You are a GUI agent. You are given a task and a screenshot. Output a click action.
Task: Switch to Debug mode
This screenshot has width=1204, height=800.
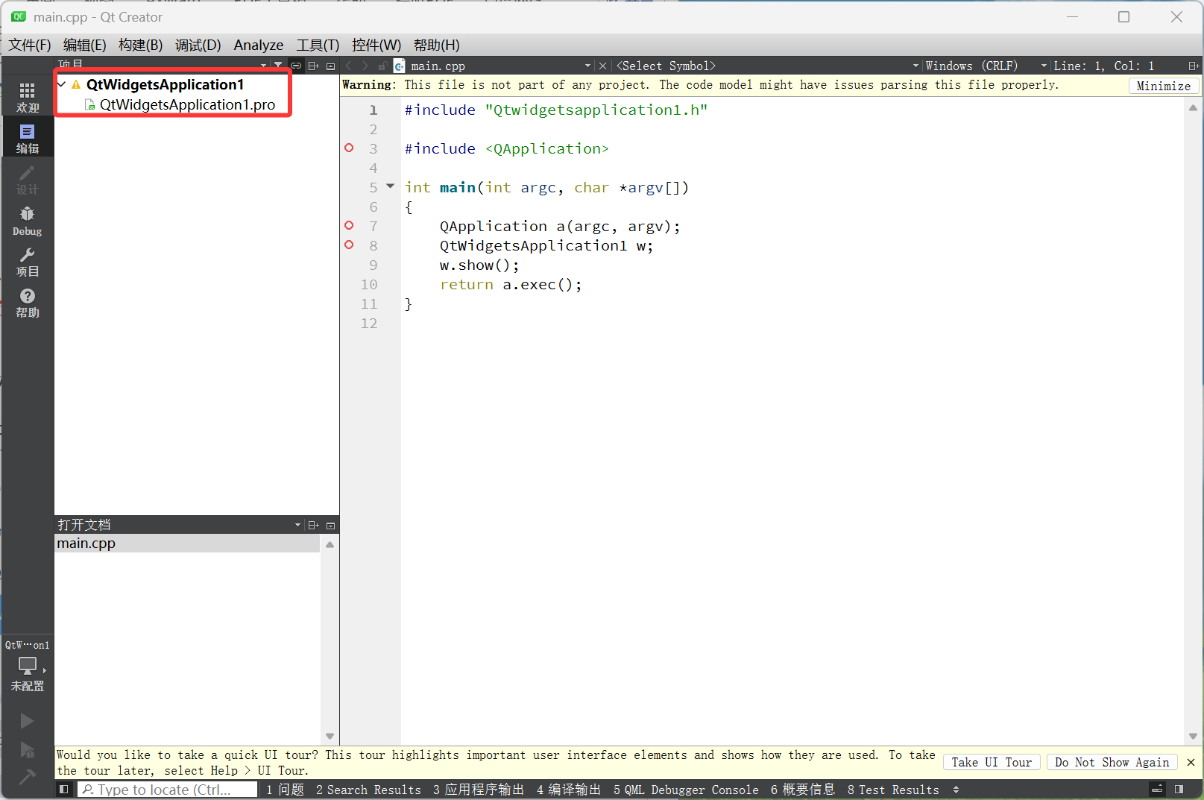point(28,221)
